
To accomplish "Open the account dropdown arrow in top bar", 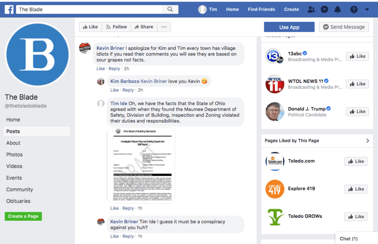I will pyautogui.click(x=367, y=10).
